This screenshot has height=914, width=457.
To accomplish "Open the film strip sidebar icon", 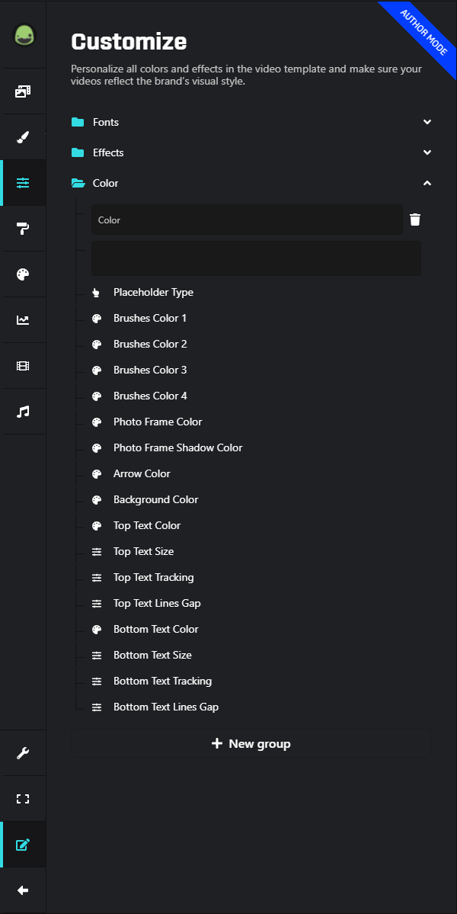I will [23, 366].
